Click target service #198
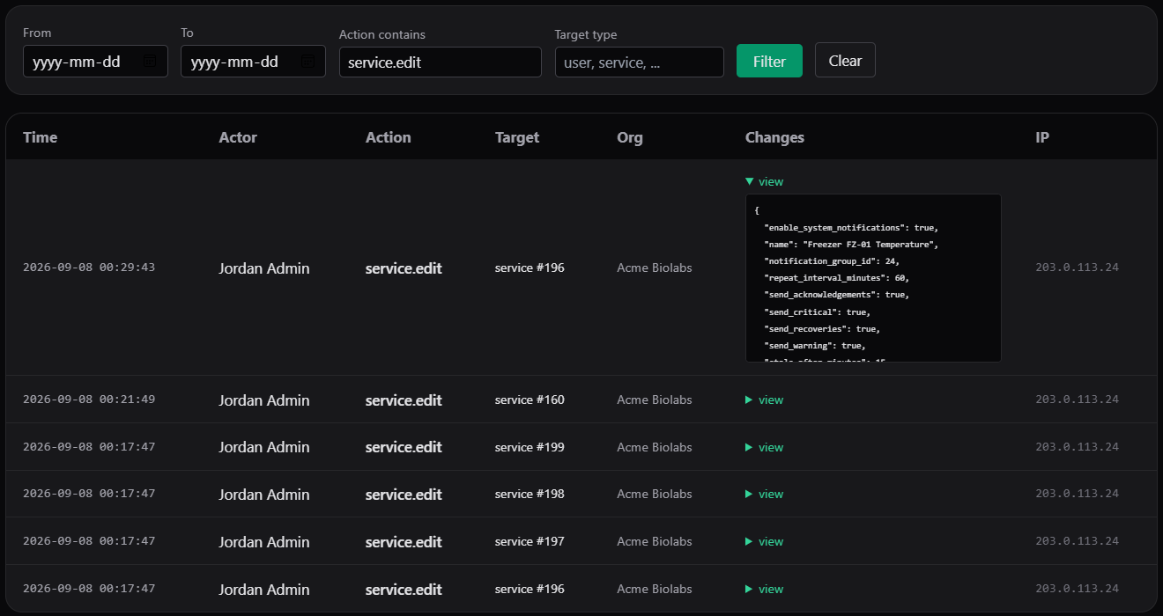1163x616 pixels. tap(530, 494)
